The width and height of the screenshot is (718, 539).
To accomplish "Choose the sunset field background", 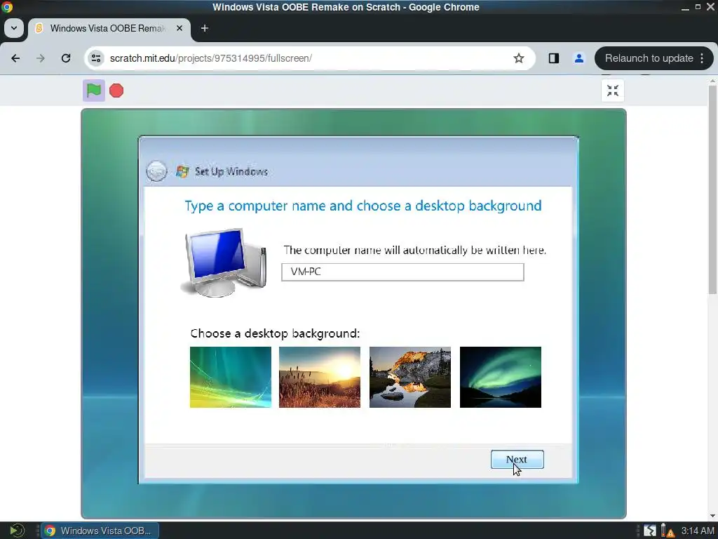I will pyautogui.click(x=320, y=377).
